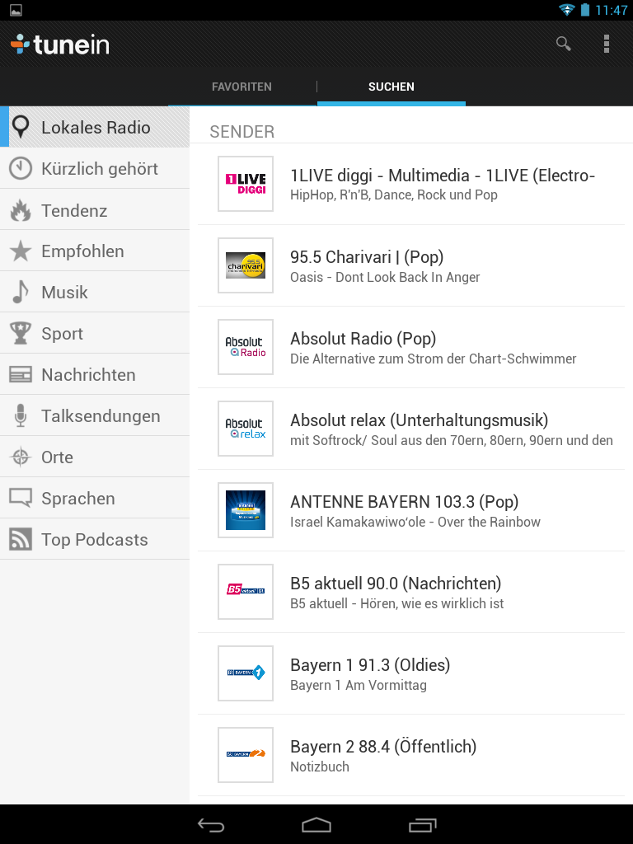Viewport: 633px width, 844px height.
Task: Open Top Podcasts feed icon
Action: pos(21,539)
